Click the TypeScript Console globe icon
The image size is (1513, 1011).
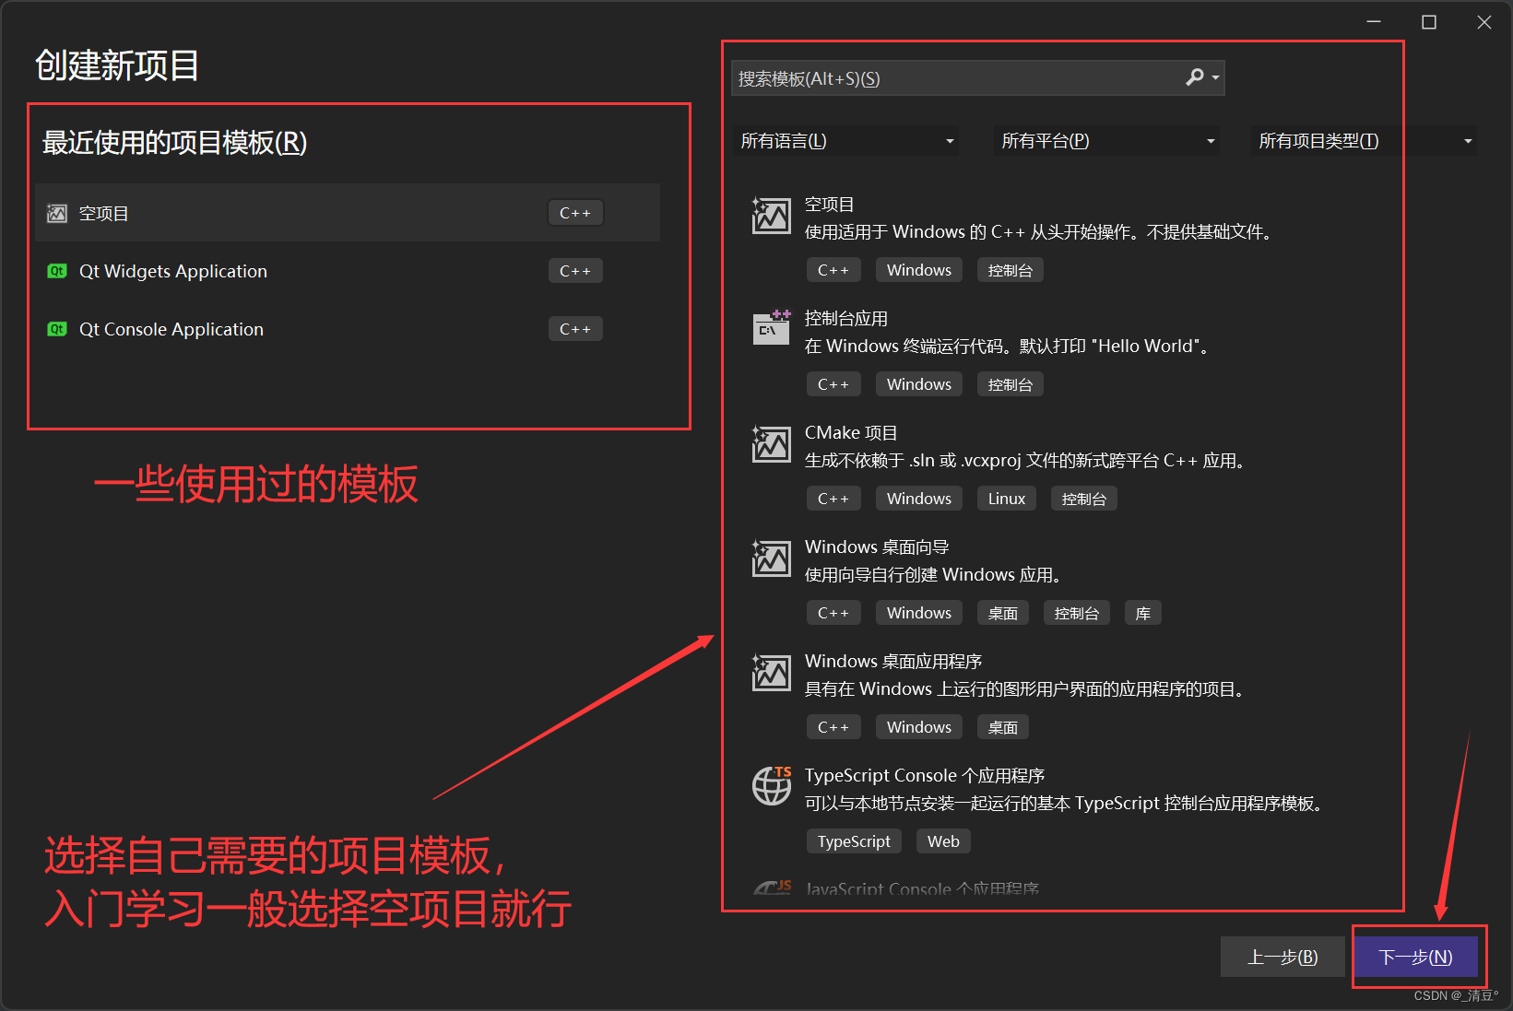click(772, 785)
